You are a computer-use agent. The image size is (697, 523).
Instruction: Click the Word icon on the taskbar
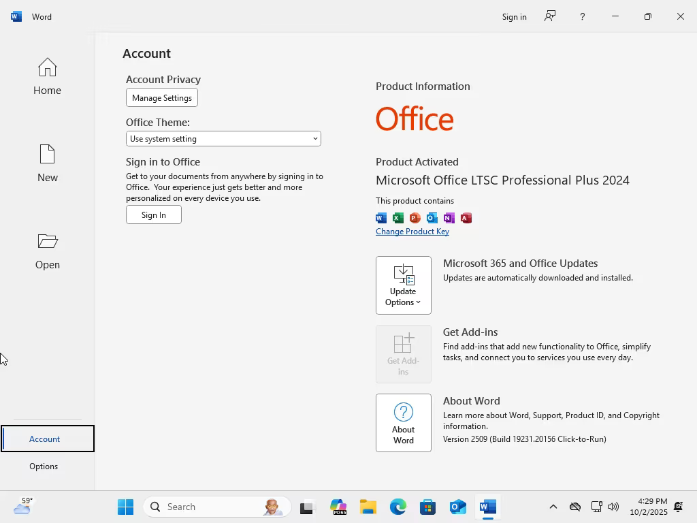487,507
